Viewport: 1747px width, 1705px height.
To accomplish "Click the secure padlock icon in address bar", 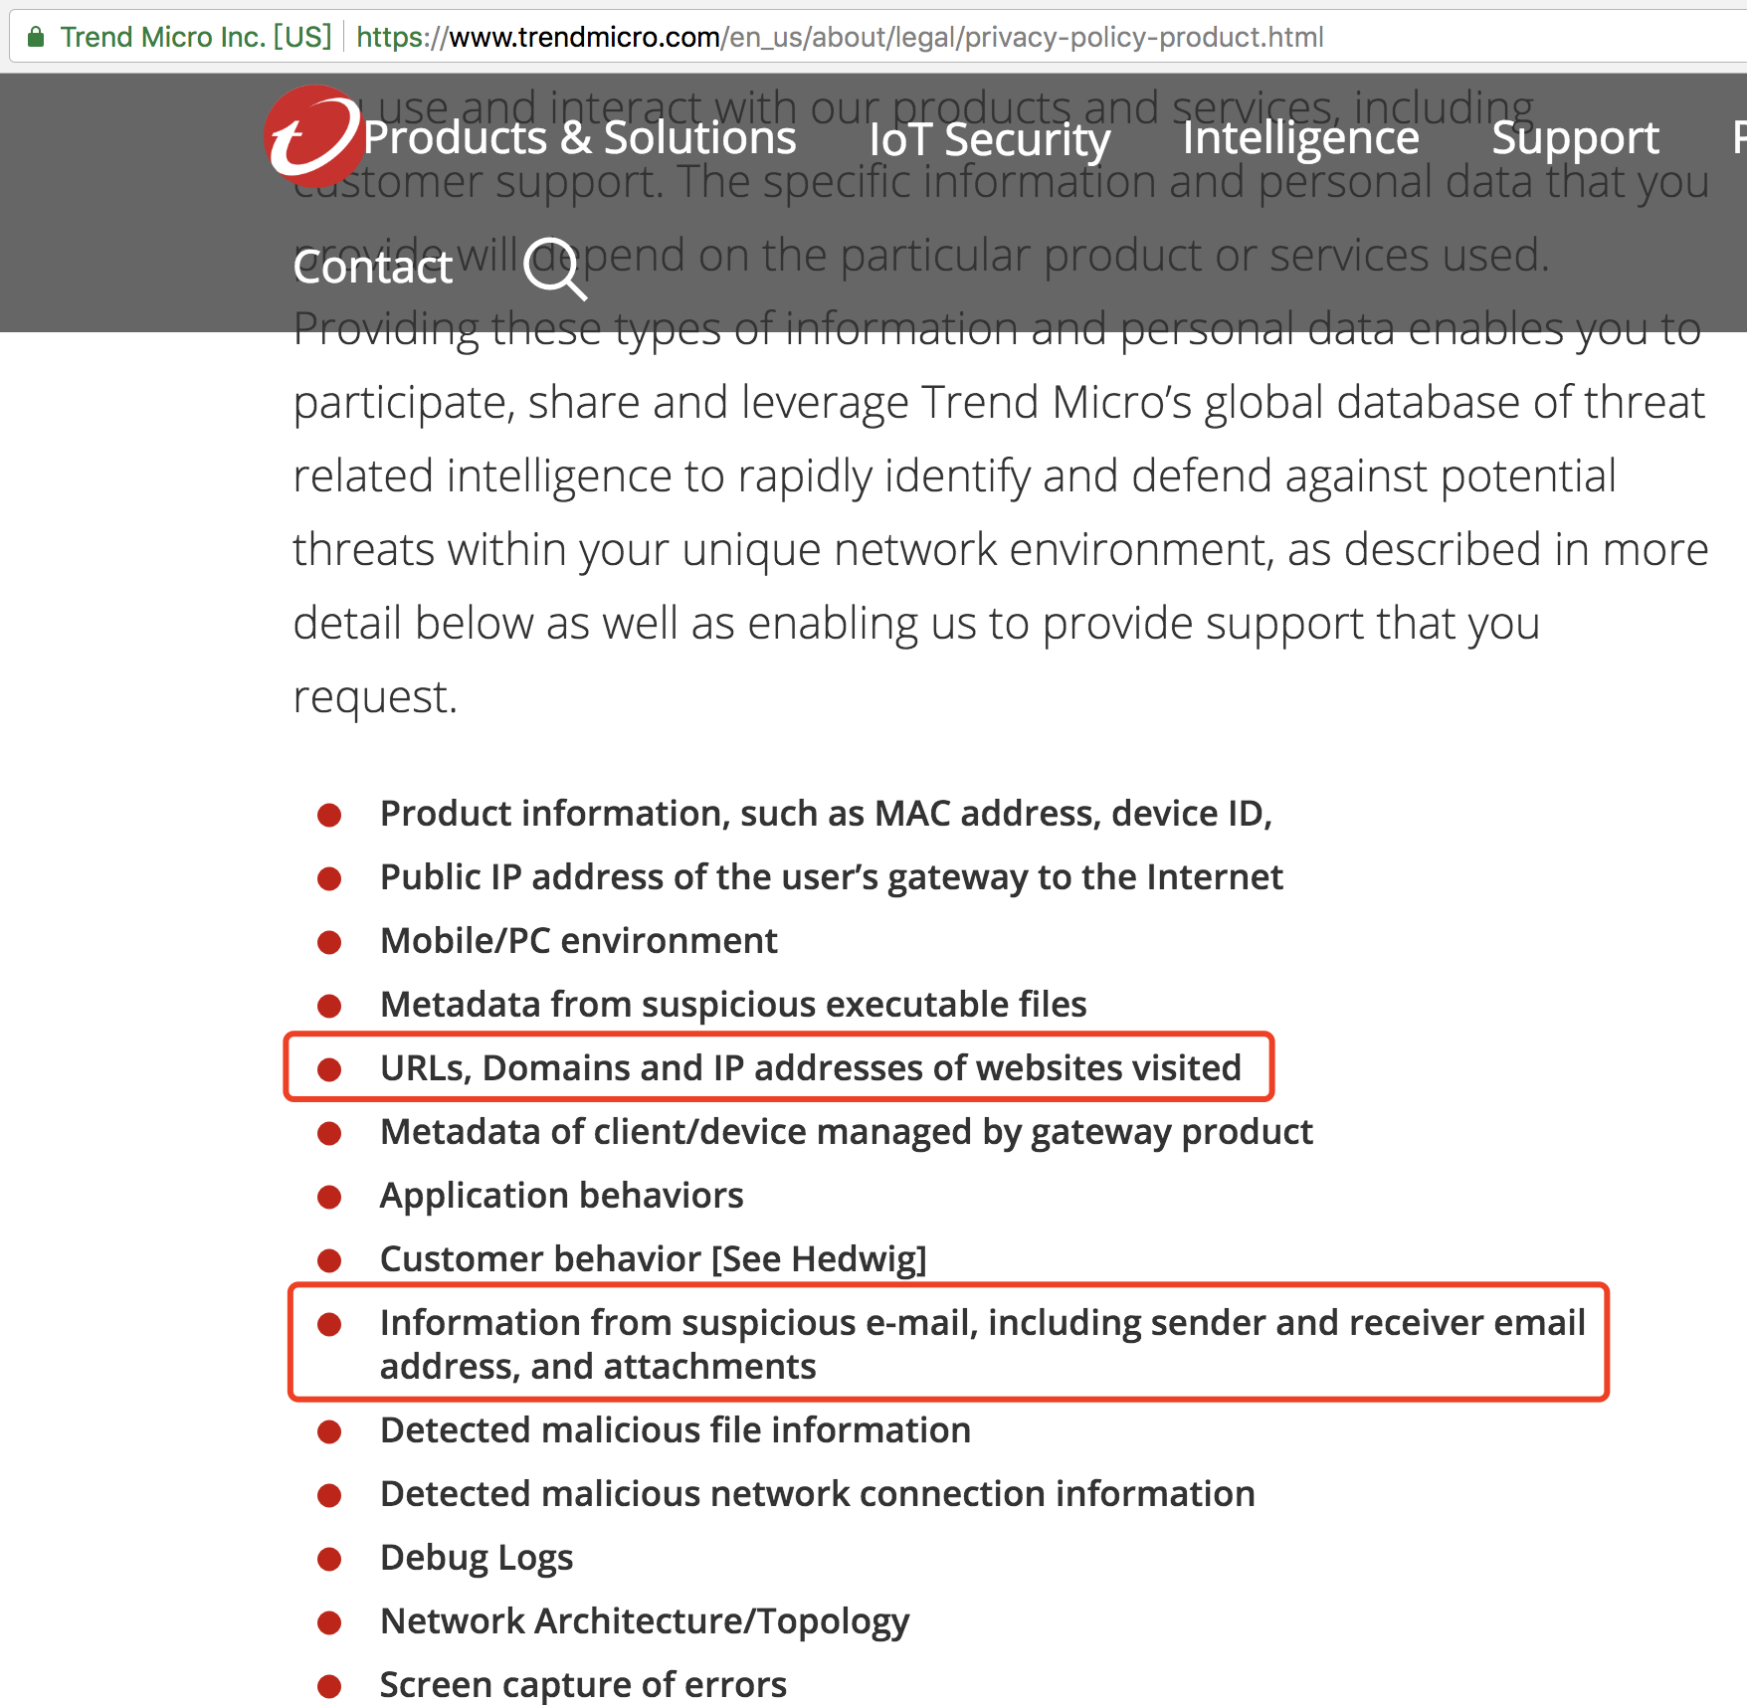I will (x=36, y=38).
